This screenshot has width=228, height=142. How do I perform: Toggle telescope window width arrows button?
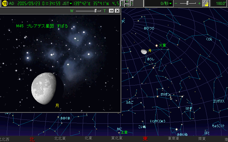[111, 11]
